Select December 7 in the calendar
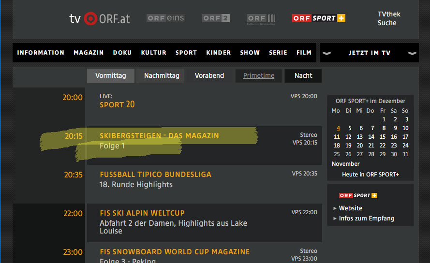 coord(372,128)
